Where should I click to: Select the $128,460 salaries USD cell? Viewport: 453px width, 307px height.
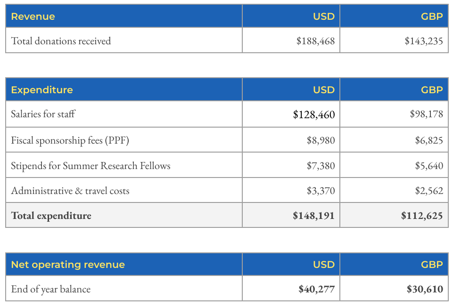coord(314,114)
